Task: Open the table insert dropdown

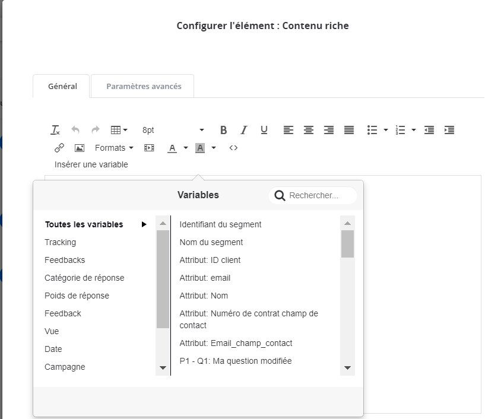Action: tap(119, 130)
